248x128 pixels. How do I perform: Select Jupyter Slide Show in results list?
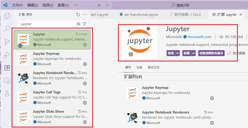pyautogui.click(x=52, y=117)
